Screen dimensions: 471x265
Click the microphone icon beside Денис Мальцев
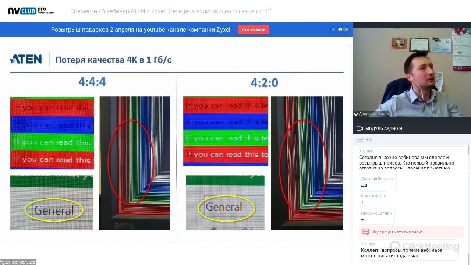[356, 114]
